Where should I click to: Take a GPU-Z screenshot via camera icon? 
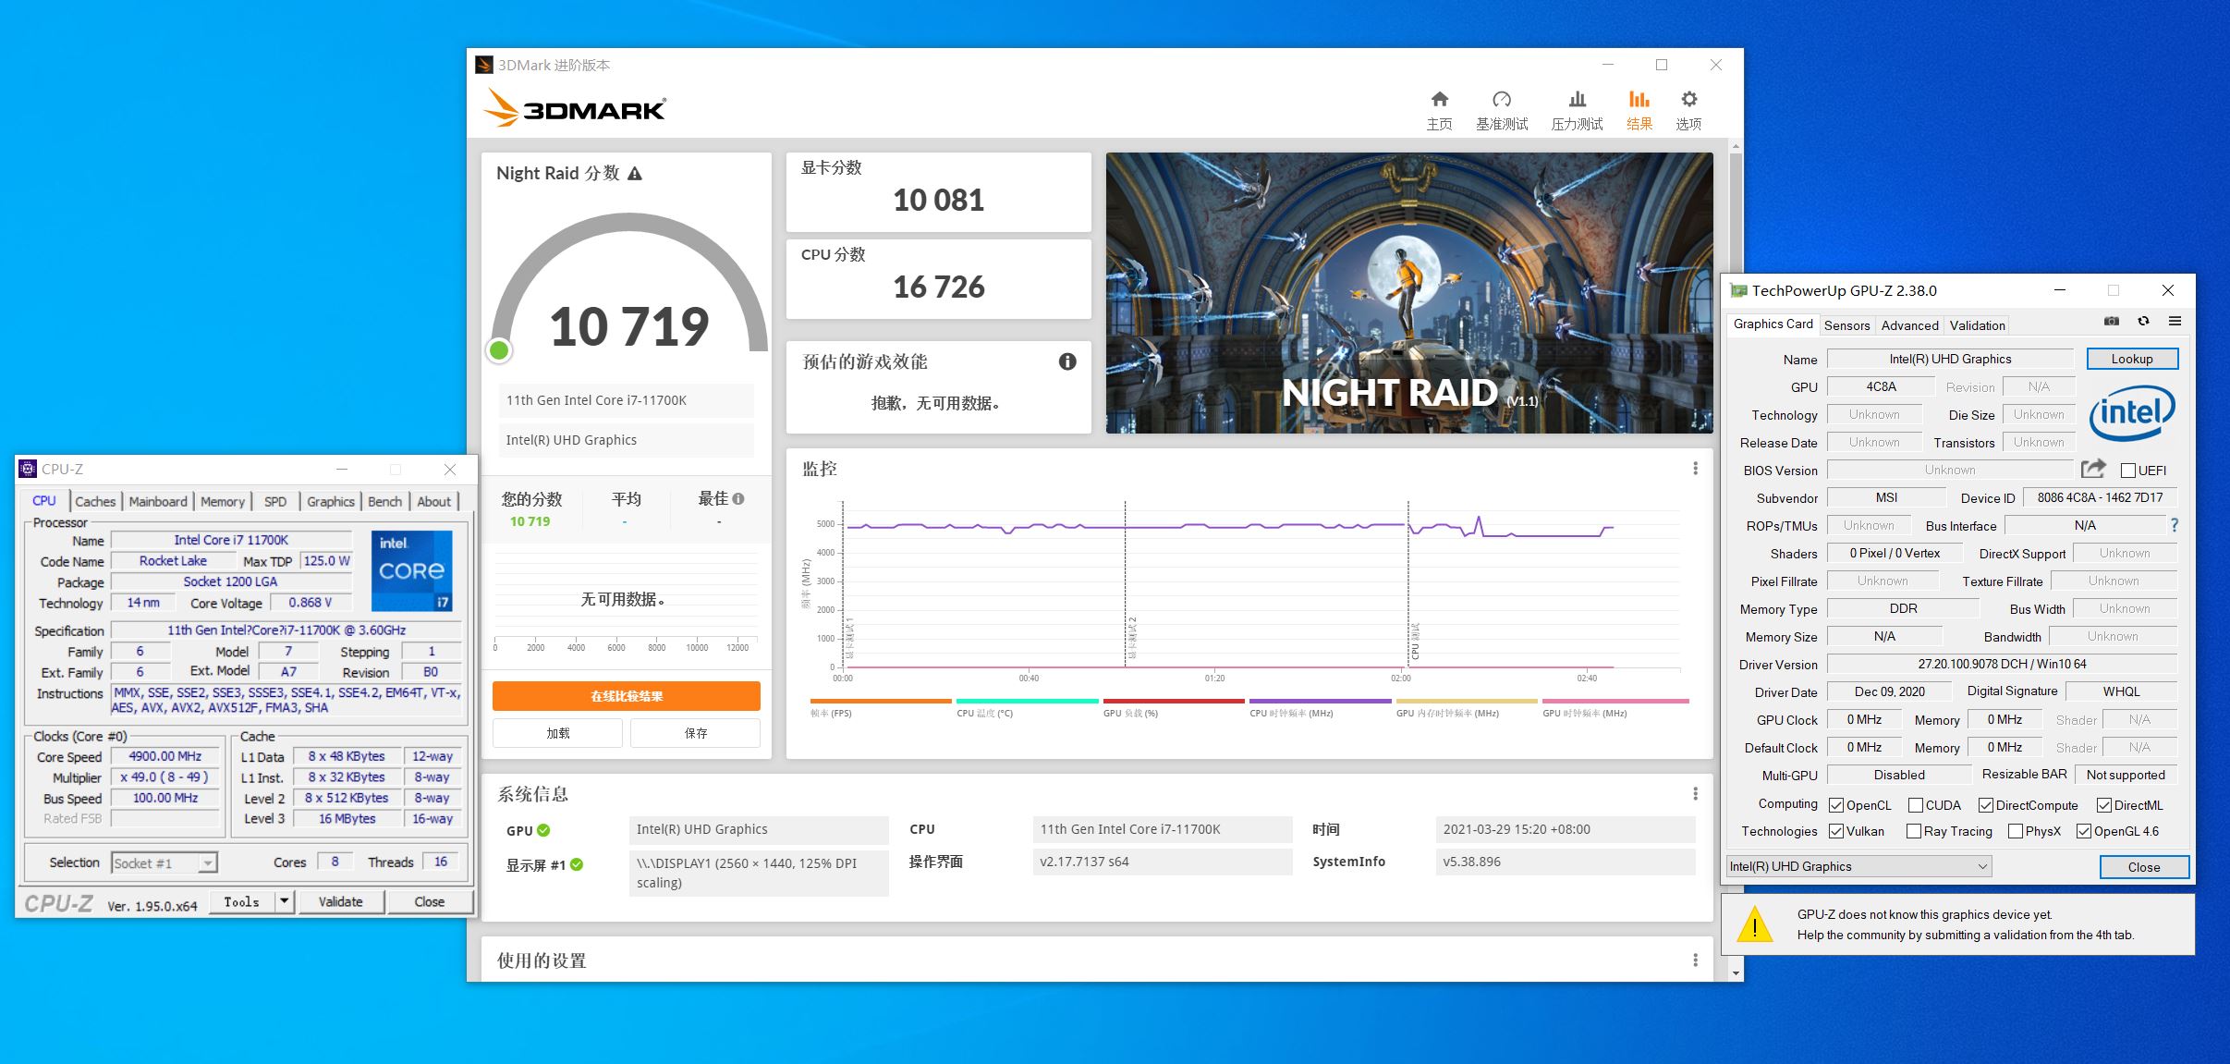point(2112,322)
